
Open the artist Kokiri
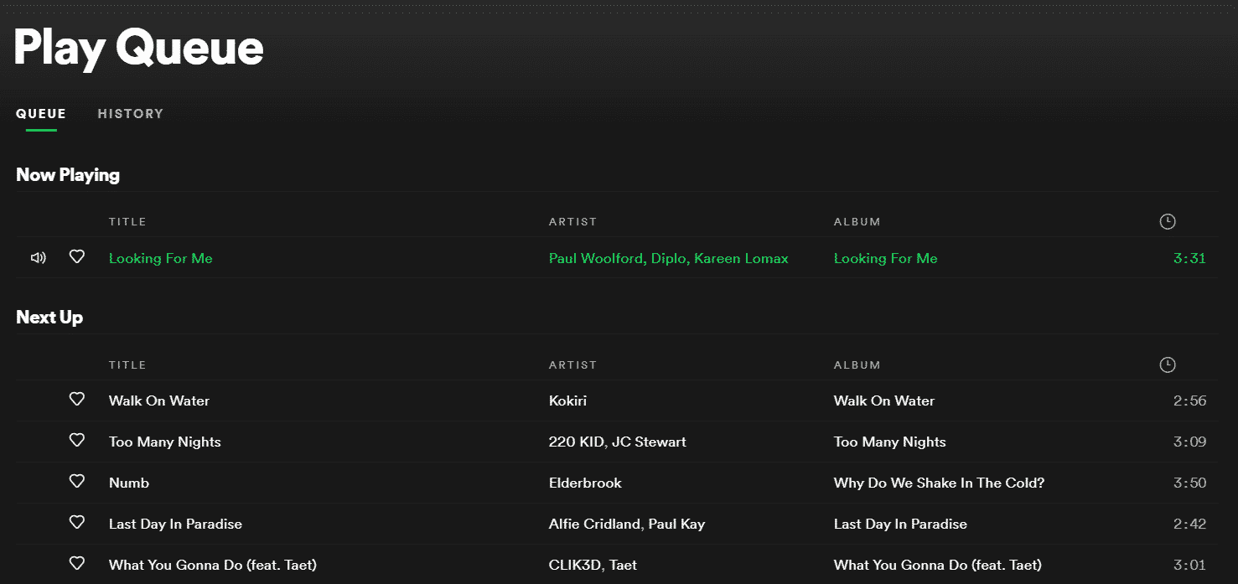[x=568, y=400]
